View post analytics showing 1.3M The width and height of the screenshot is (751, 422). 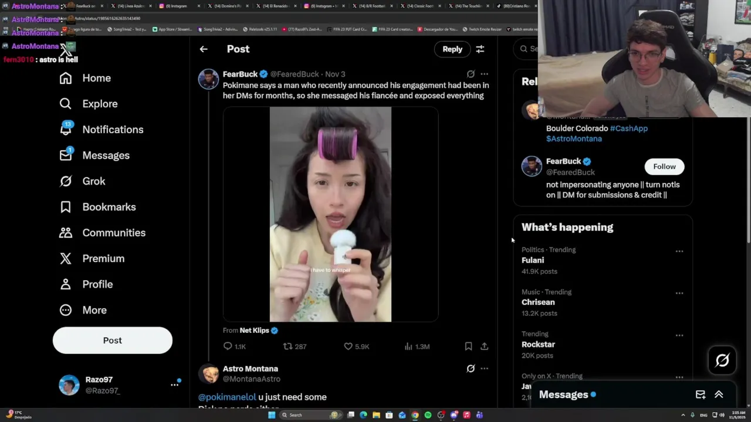(408, 346)
